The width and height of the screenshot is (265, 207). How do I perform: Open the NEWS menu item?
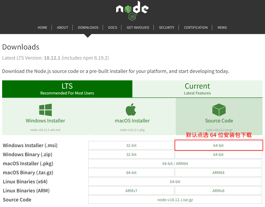pyautogui.click(x=222, y=28)
